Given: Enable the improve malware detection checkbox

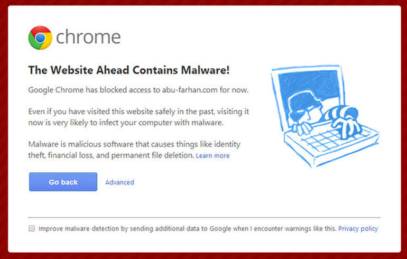Looking at the screenshot, I should tap(32, 228).
